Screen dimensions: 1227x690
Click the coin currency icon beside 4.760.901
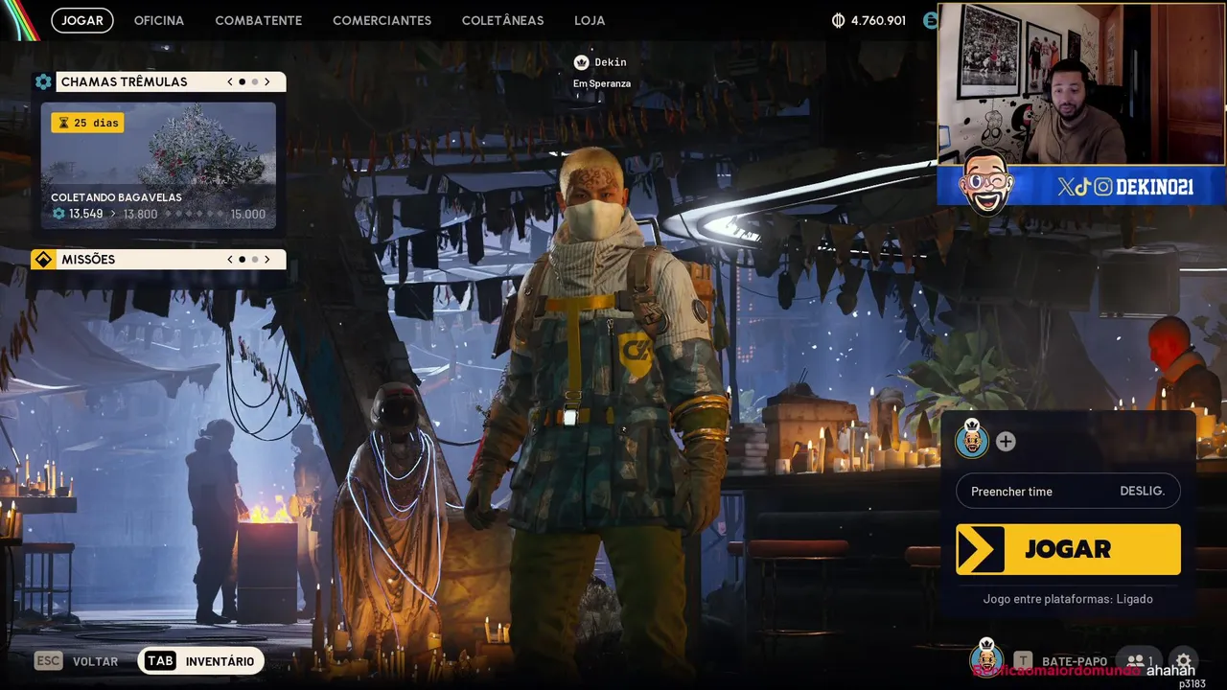tap(838, 20)
